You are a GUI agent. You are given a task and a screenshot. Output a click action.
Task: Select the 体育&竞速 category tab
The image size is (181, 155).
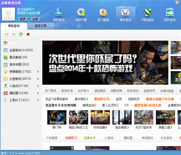tap(167, 91)
